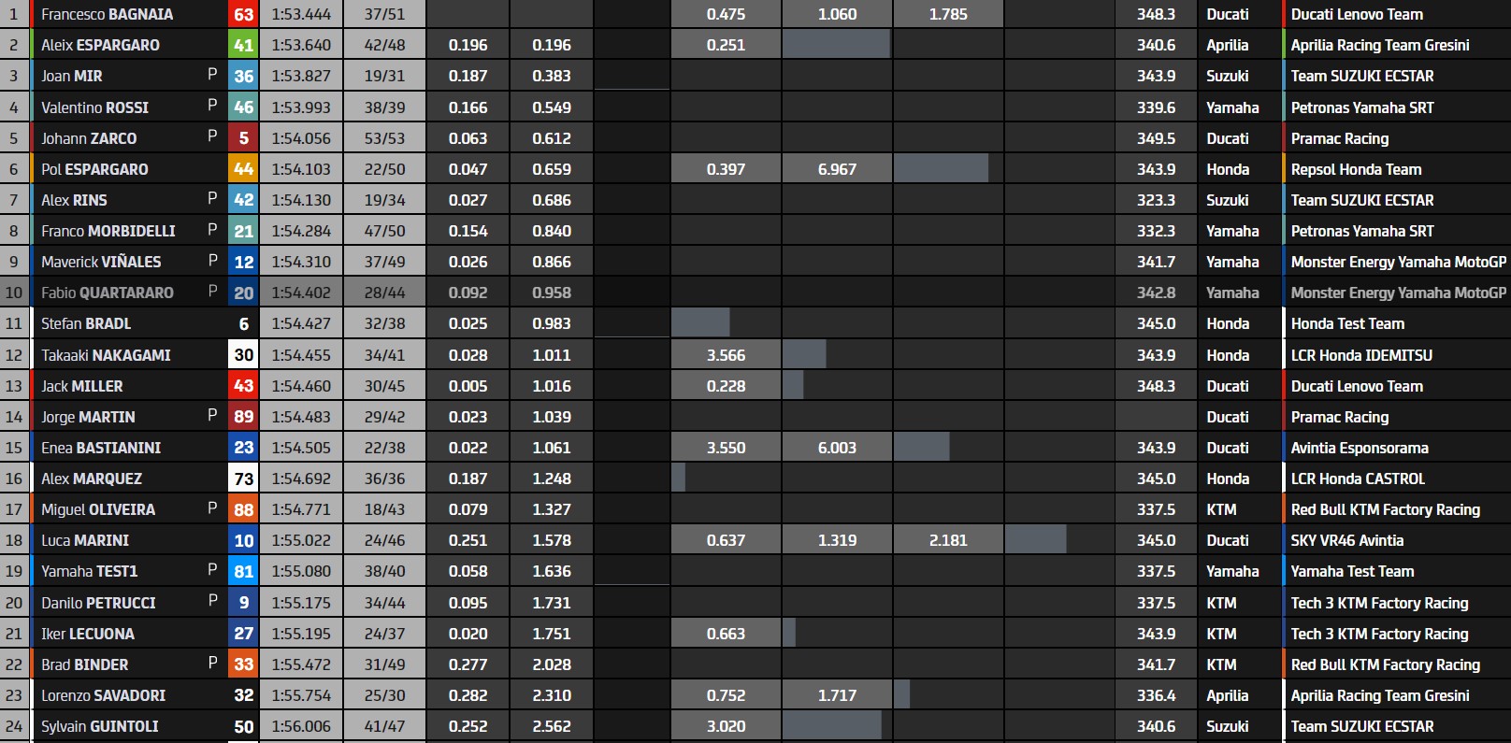Click rider number badge 63 for Bagnaia
The height and width of the screenshot is (743, 1511).
[x=243, y=14]
